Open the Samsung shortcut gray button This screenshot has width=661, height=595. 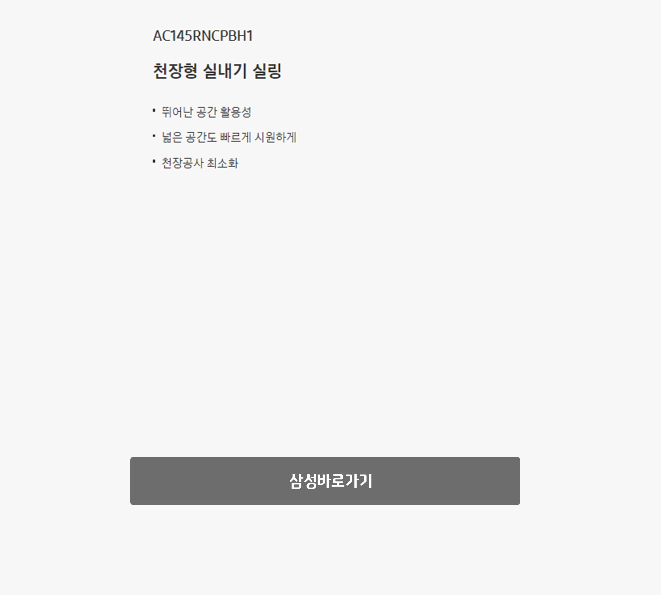click(x=325, y=481)
